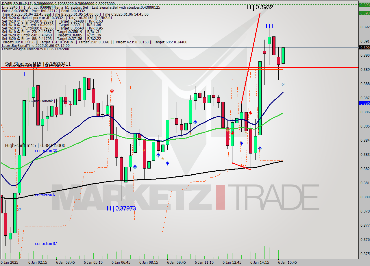Image resolution: width=370 pixels, height=266 pixels.
Task: Click 'Sell %20 @ Market price' line
Action: click(57, 18)
